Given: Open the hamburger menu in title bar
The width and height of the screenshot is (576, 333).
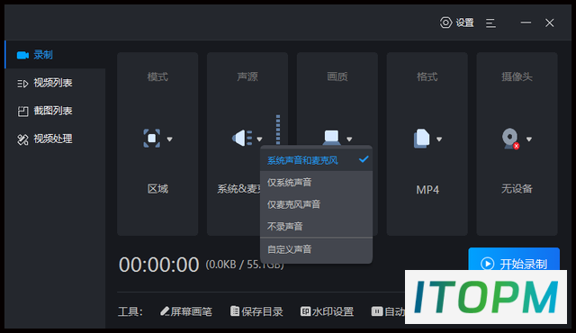Looking at the screenshot, I should click(490, 23).
